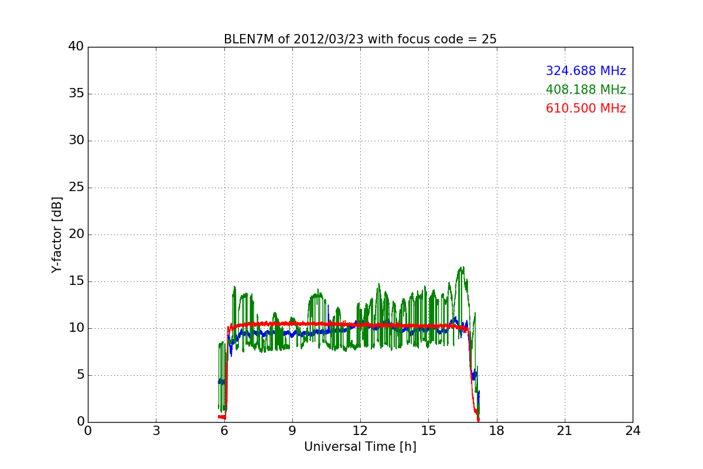Select the red 610.500 MHz legend label

pos(586,108)
